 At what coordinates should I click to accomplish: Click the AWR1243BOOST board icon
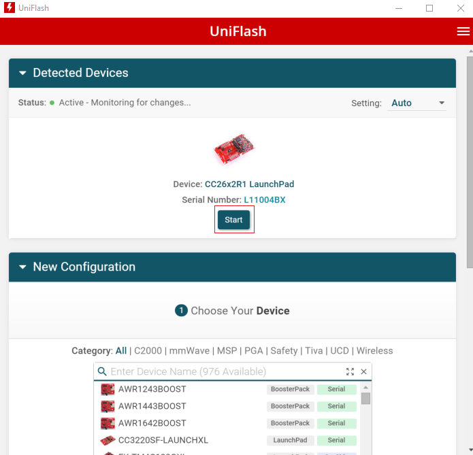tap(108, 390)
